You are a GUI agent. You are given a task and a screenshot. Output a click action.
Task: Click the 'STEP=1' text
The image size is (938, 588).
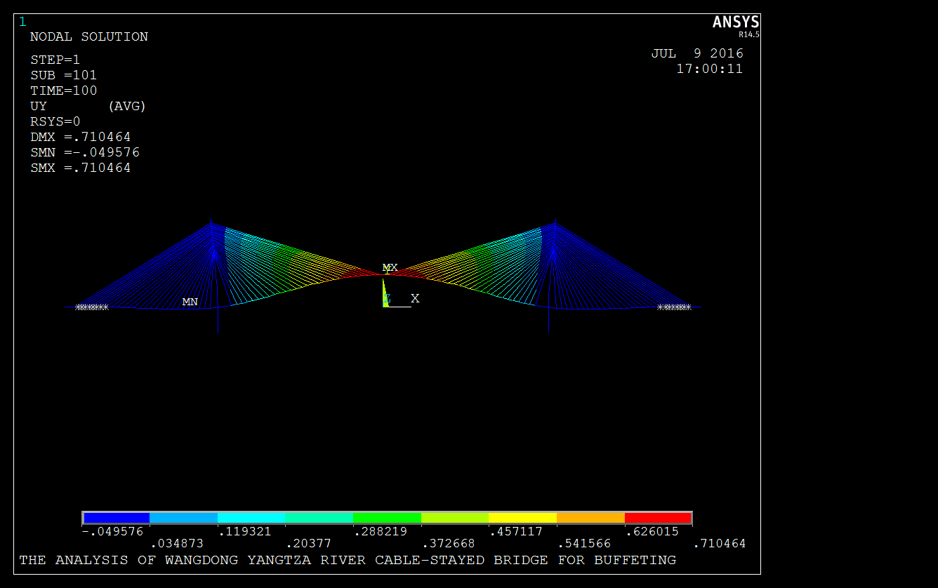pos(55,60)
